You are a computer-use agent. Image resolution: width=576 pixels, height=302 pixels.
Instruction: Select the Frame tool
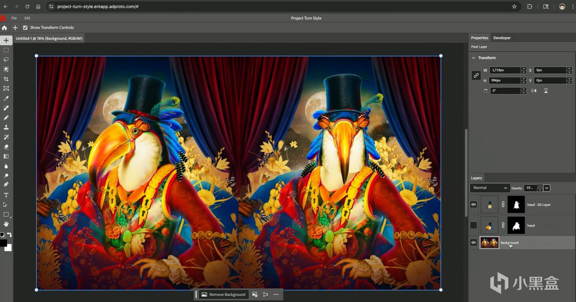point(6,89)
